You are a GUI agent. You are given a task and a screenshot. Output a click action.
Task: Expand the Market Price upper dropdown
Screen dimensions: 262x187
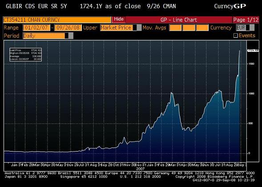tap(121, 27)
